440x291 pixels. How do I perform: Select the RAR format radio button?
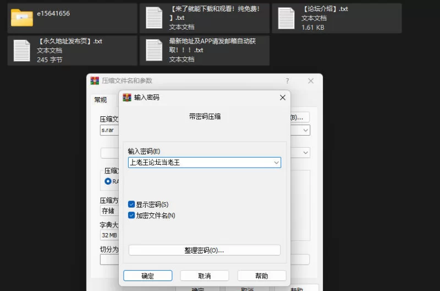coord(108,181)
